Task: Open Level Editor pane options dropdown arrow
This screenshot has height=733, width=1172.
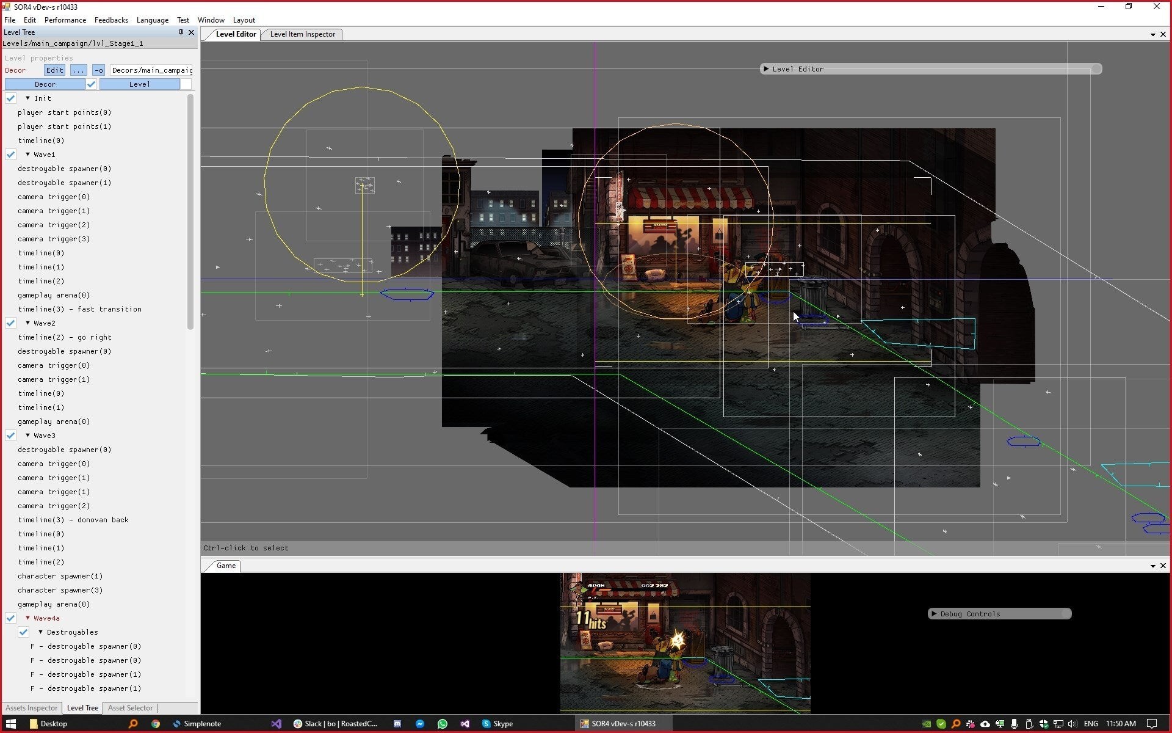Action: [x=1152, y=35]
